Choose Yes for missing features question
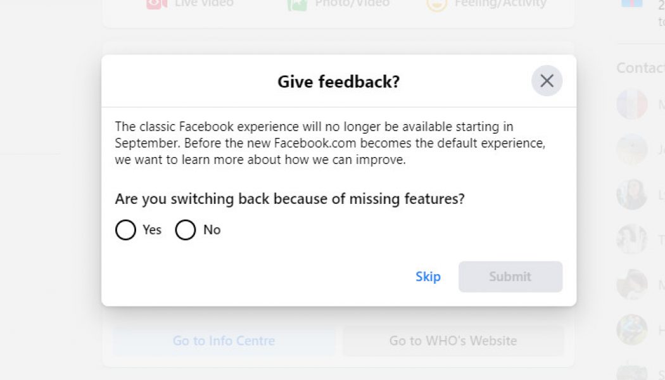Screen dimensions: 665x380 125,230
